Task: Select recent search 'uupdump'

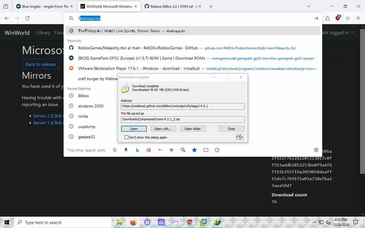Action: pos(87,127)
